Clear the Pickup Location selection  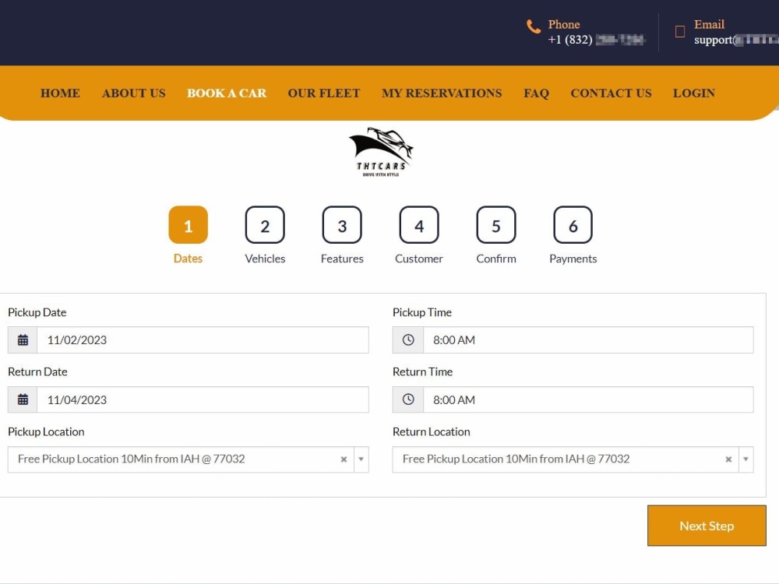click(x=344, y=459)
